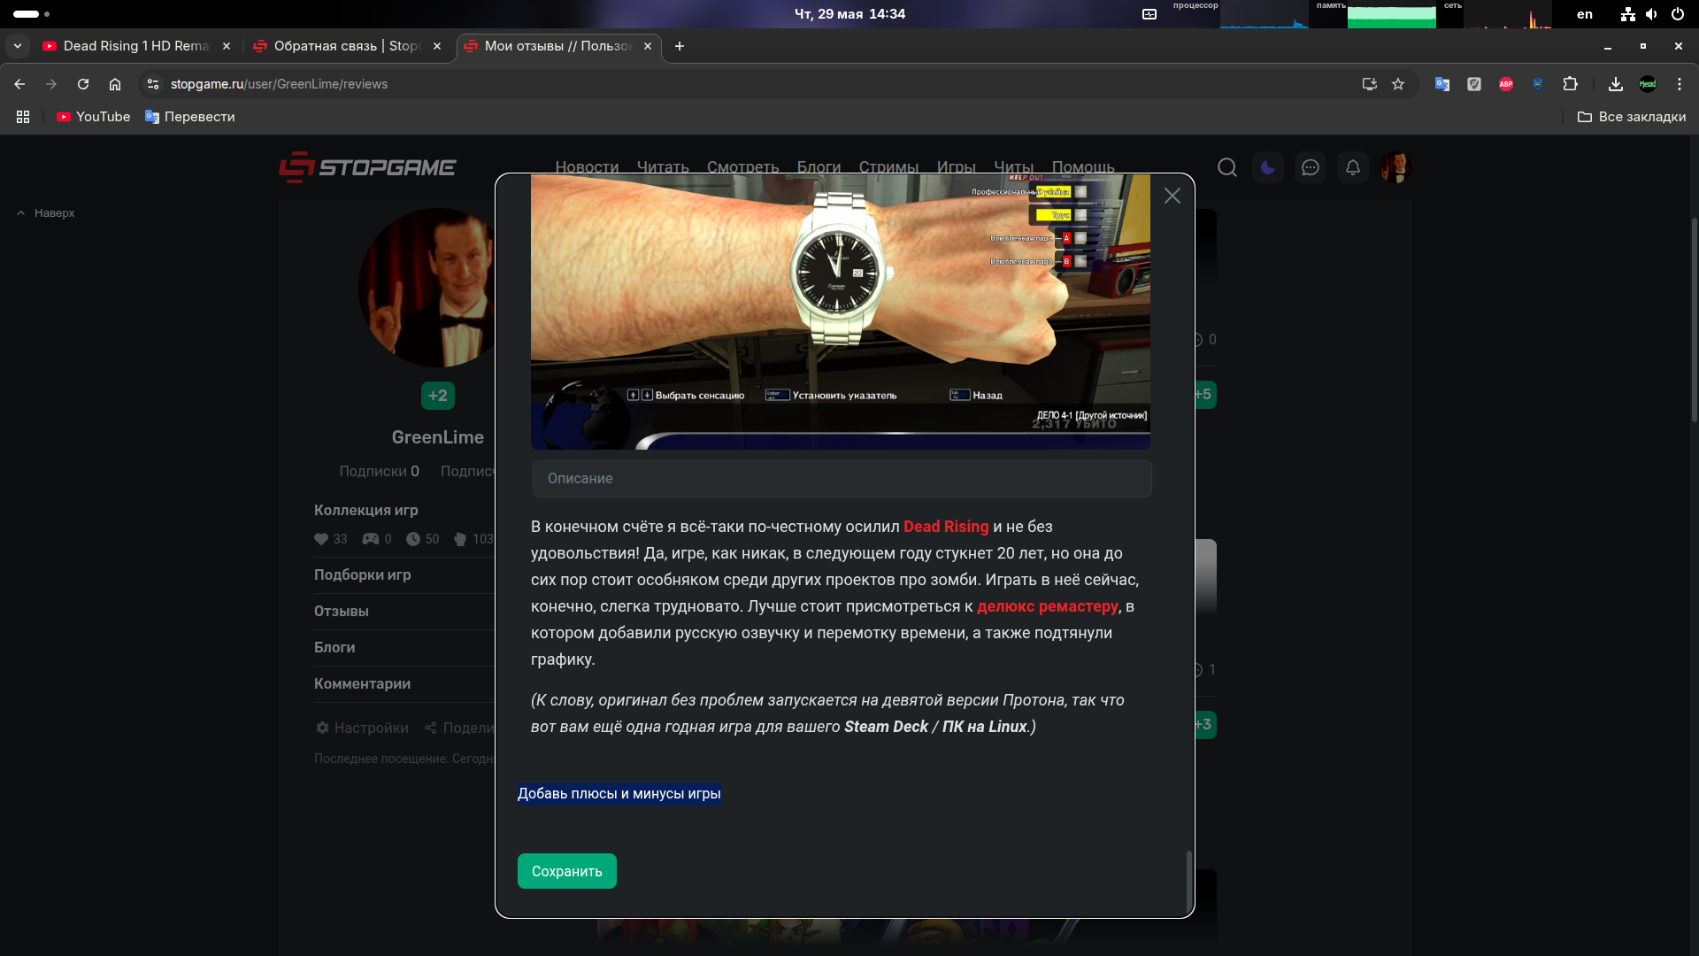The width and height of the screenshot is (1699, 956).
Task: Open the Игры menu
Action: [x=956, y=167]
